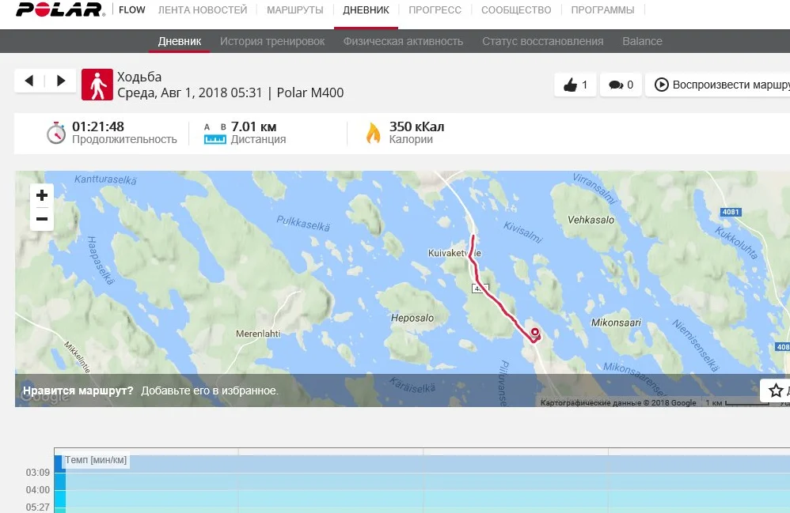790x513 pixels.
Task: Click the Ходьба workout title
Action: pyautogui.click(x=139, y=77)
